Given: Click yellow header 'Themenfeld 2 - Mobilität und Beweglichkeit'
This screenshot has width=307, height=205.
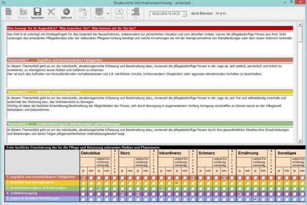Looking at the screenshot, I should pos(150,92).
